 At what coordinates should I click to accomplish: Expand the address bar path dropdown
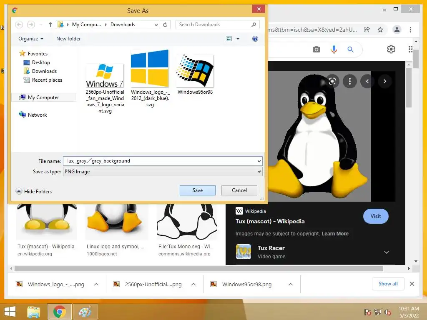point(156,25)
